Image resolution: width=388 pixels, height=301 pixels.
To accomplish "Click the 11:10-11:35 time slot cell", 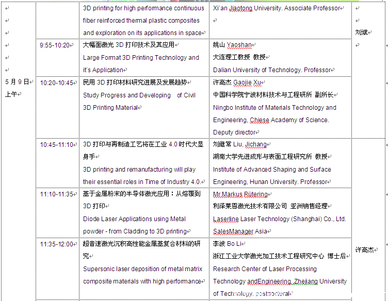I will (57, 194).
